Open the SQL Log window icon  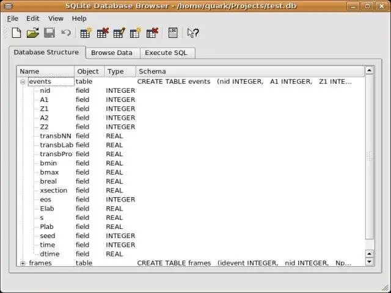(x=173, y=33)
